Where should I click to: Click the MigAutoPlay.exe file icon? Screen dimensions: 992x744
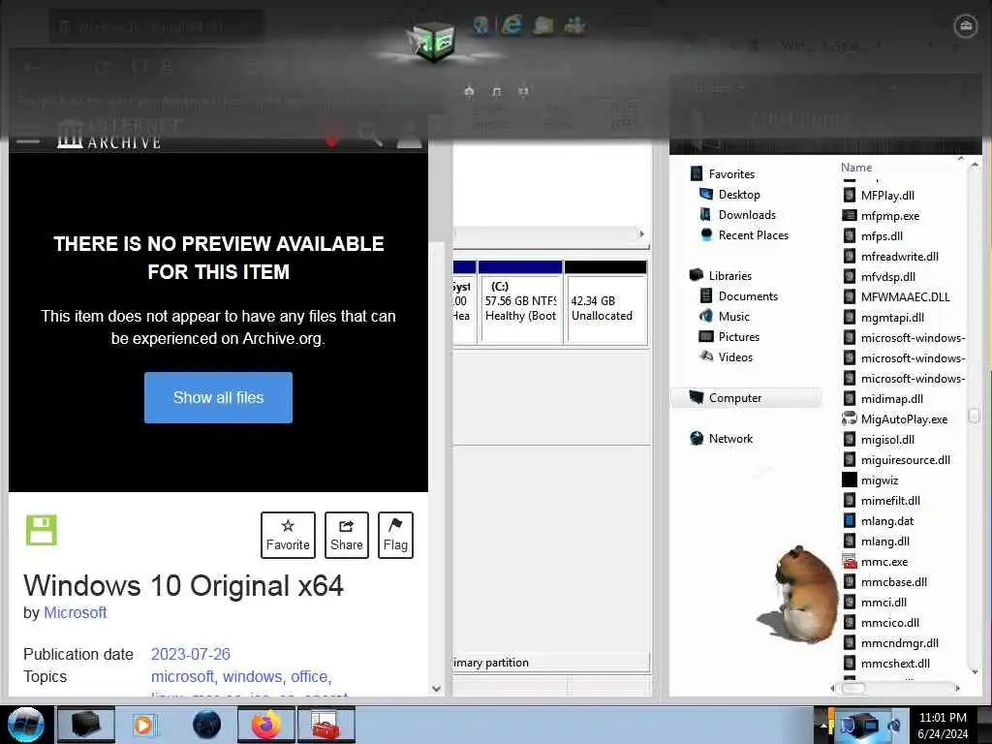(850, 418)
